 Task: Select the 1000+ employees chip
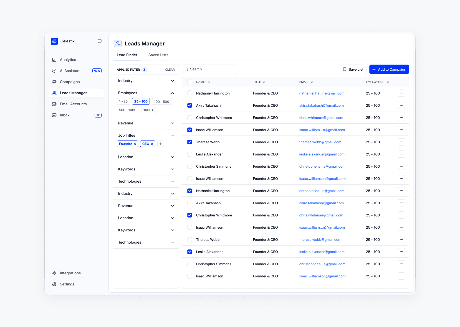click(148, 110)
